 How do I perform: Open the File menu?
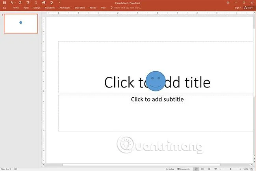[5, 7]
